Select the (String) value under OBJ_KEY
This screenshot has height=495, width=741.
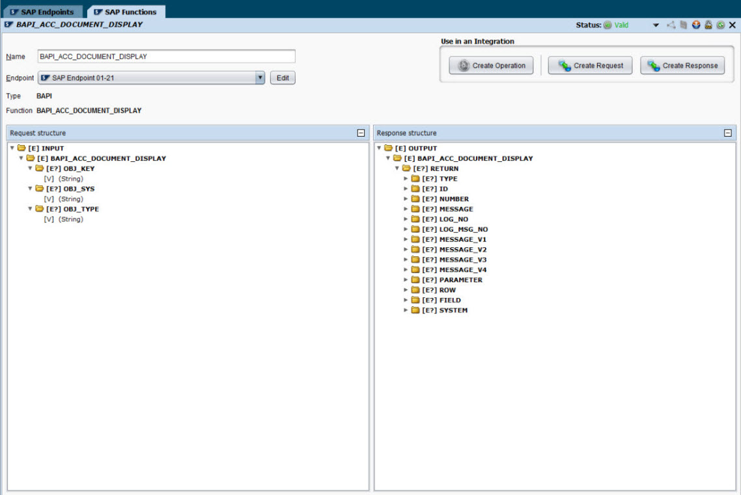71,179
